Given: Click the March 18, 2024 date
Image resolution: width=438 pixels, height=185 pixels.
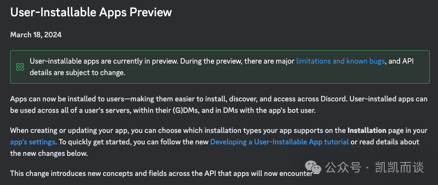Looking at the screenshot, I should pyautogui.click(x=36, y=35).
